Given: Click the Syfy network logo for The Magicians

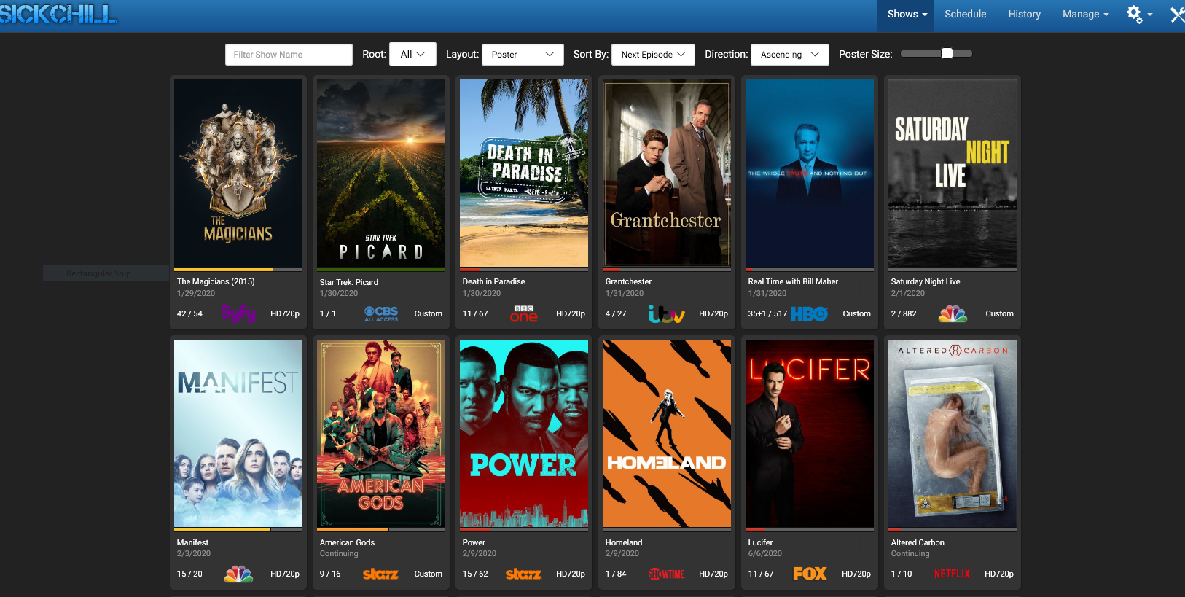Looking at the screenshot, I should [238, 313].
